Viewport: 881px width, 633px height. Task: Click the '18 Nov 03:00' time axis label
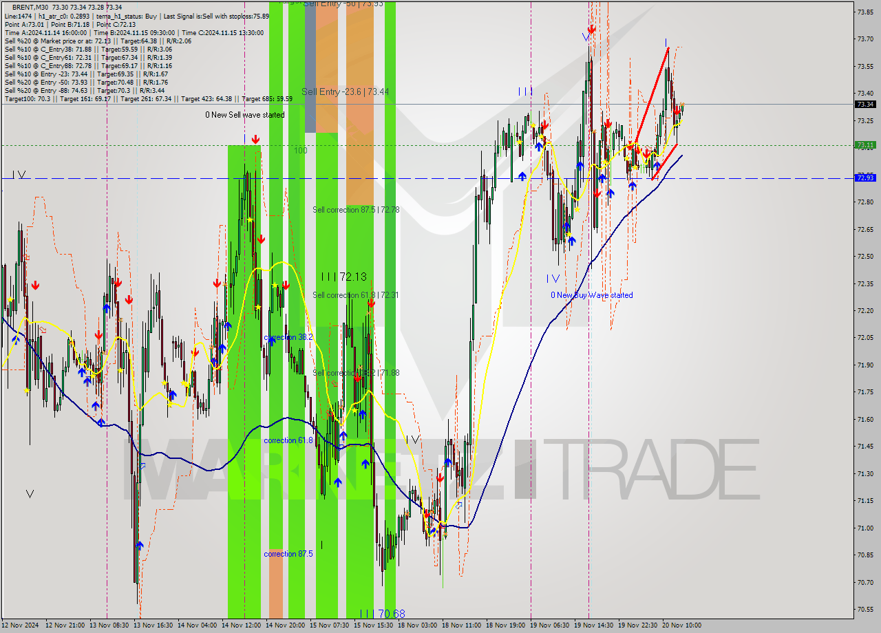click(418, 625)
